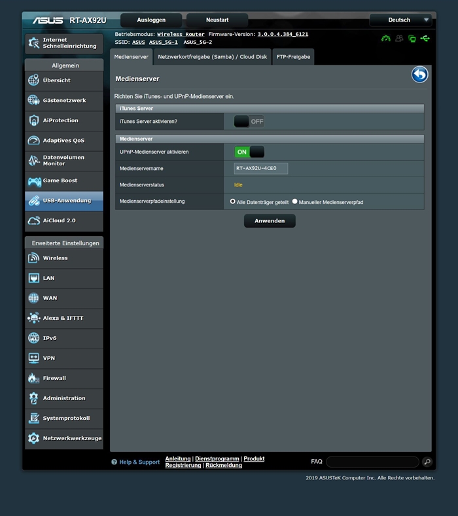Click the ASUS RT-AX92U logo
This screenshot has width=458, height=516.
pyautogui.click(x=69, y=20)
